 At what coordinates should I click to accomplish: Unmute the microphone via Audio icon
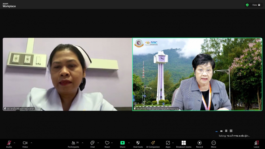(x=9, y=143)
